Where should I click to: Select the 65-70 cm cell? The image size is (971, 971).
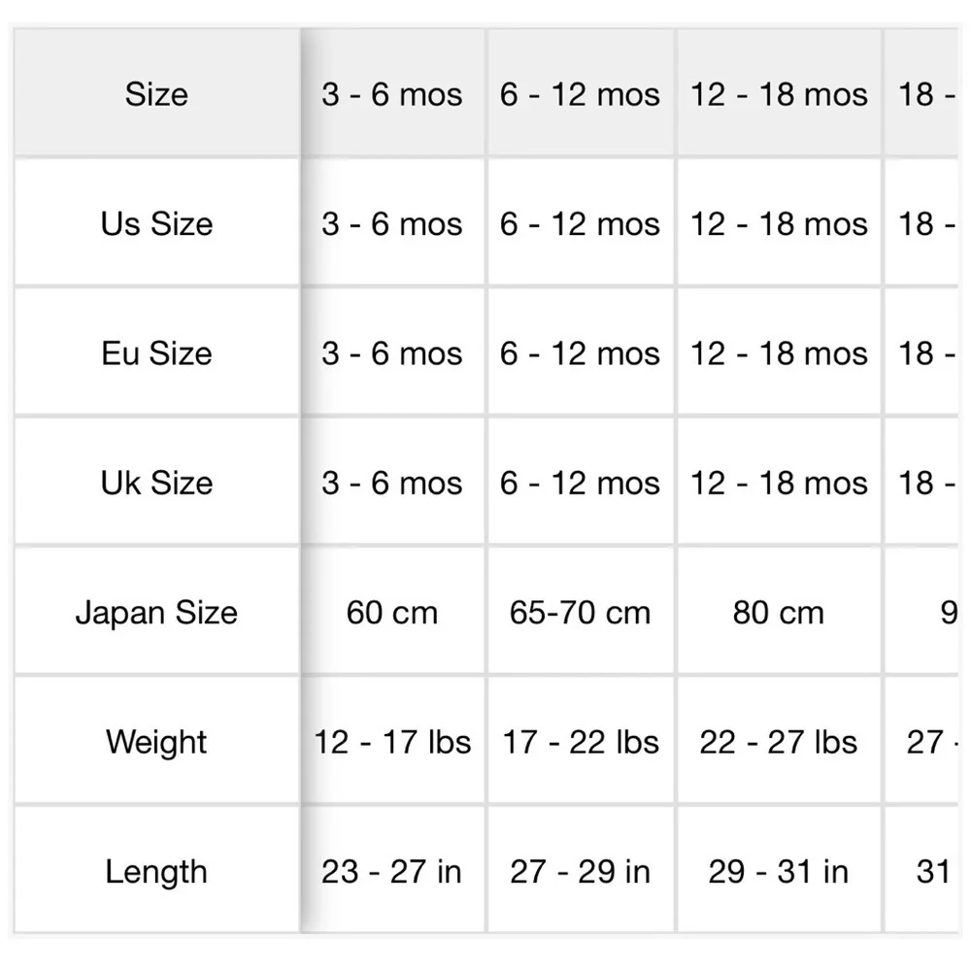point(581,611)
